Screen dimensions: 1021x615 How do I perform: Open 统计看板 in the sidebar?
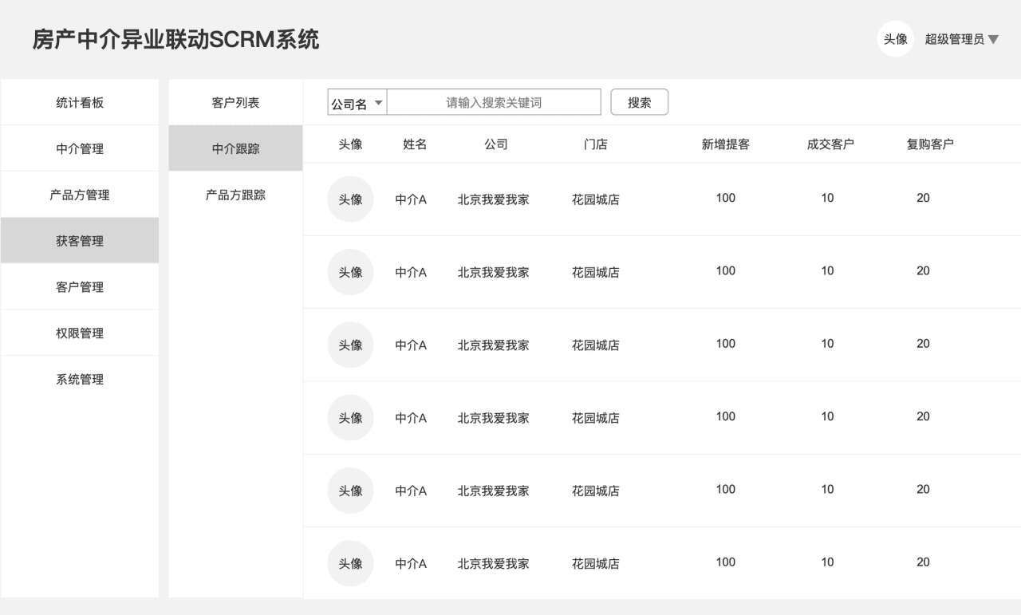coord(80,103)
